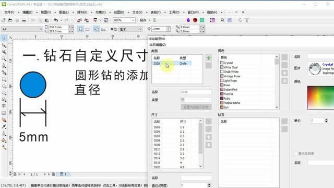The height and width of the screenshot is (188, 334).
Task: Open the A4 paper size dropdown
Action: tap(41, 29)
